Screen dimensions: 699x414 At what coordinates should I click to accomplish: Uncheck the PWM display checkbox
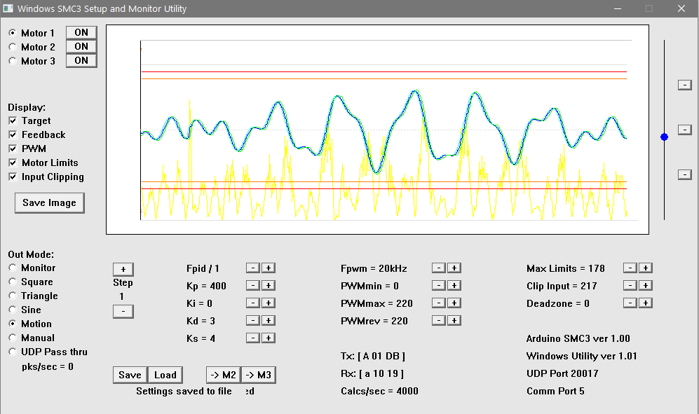pos(13,149)
